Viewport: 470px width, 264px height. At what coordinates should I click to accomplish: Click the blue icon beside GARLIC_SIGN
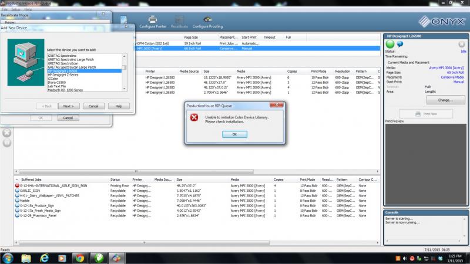pos(18,190)
